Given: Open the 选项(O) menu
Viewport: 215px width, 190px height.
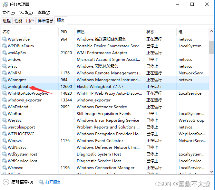Looking at the screenshot, I should coord(26,13).
